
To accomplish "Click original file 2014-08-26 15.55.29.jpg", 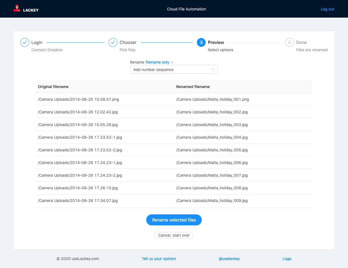I will point(78,125).
